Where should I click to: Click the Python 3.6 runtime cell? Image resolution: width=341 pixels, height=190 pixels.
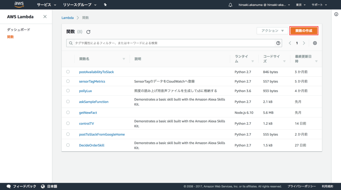coord(243,91)
